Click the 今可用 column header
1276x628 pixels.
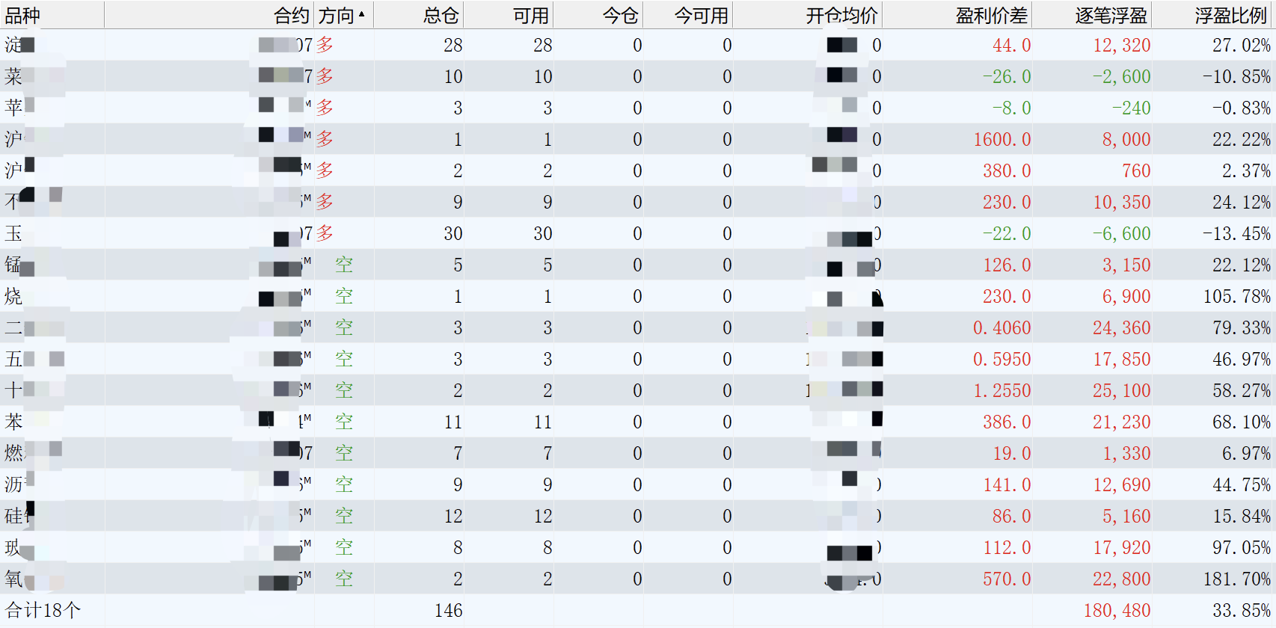pyautogui.click(x=701, y=15)
